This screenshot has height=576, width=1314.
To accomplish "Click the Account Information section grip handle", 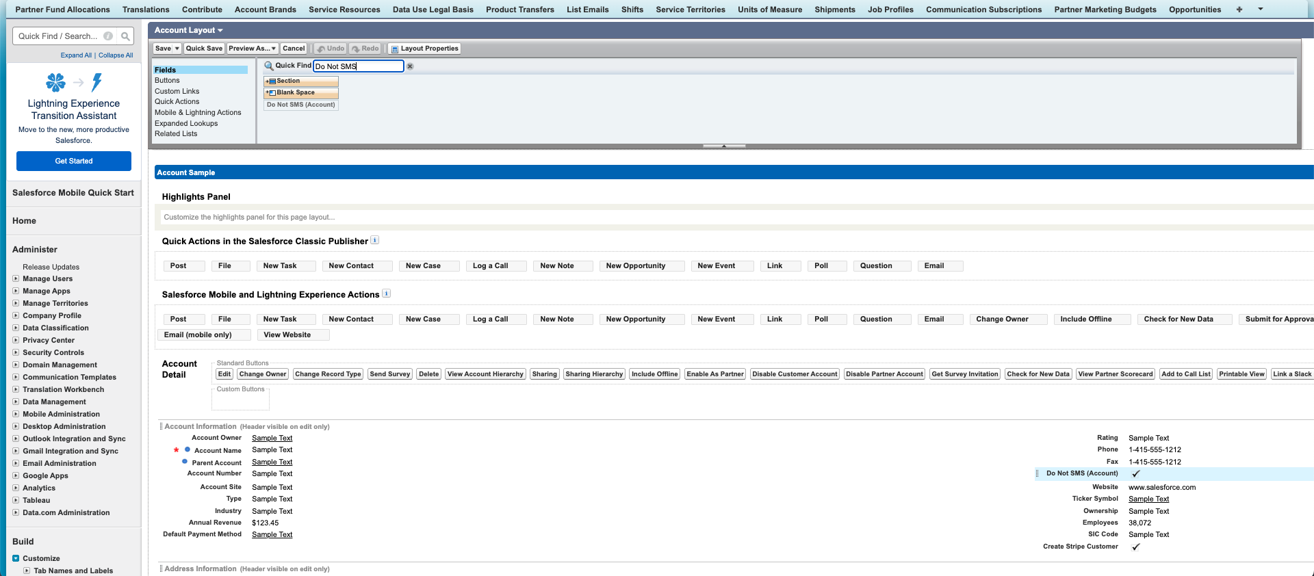I will 162,426.
